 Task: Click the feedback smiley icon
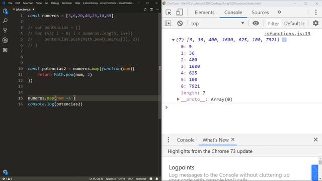pyautogui.click(x=151, y=179)
